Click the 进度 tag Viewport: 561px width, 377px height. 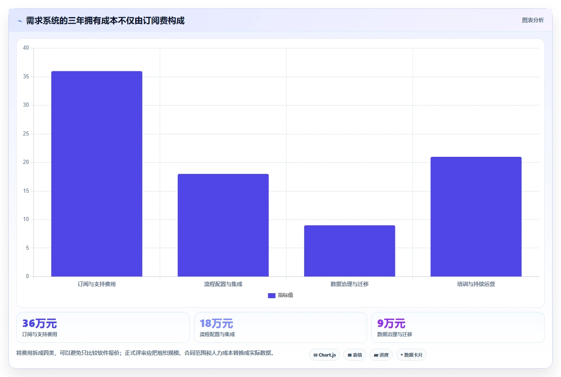click(381, 355)
